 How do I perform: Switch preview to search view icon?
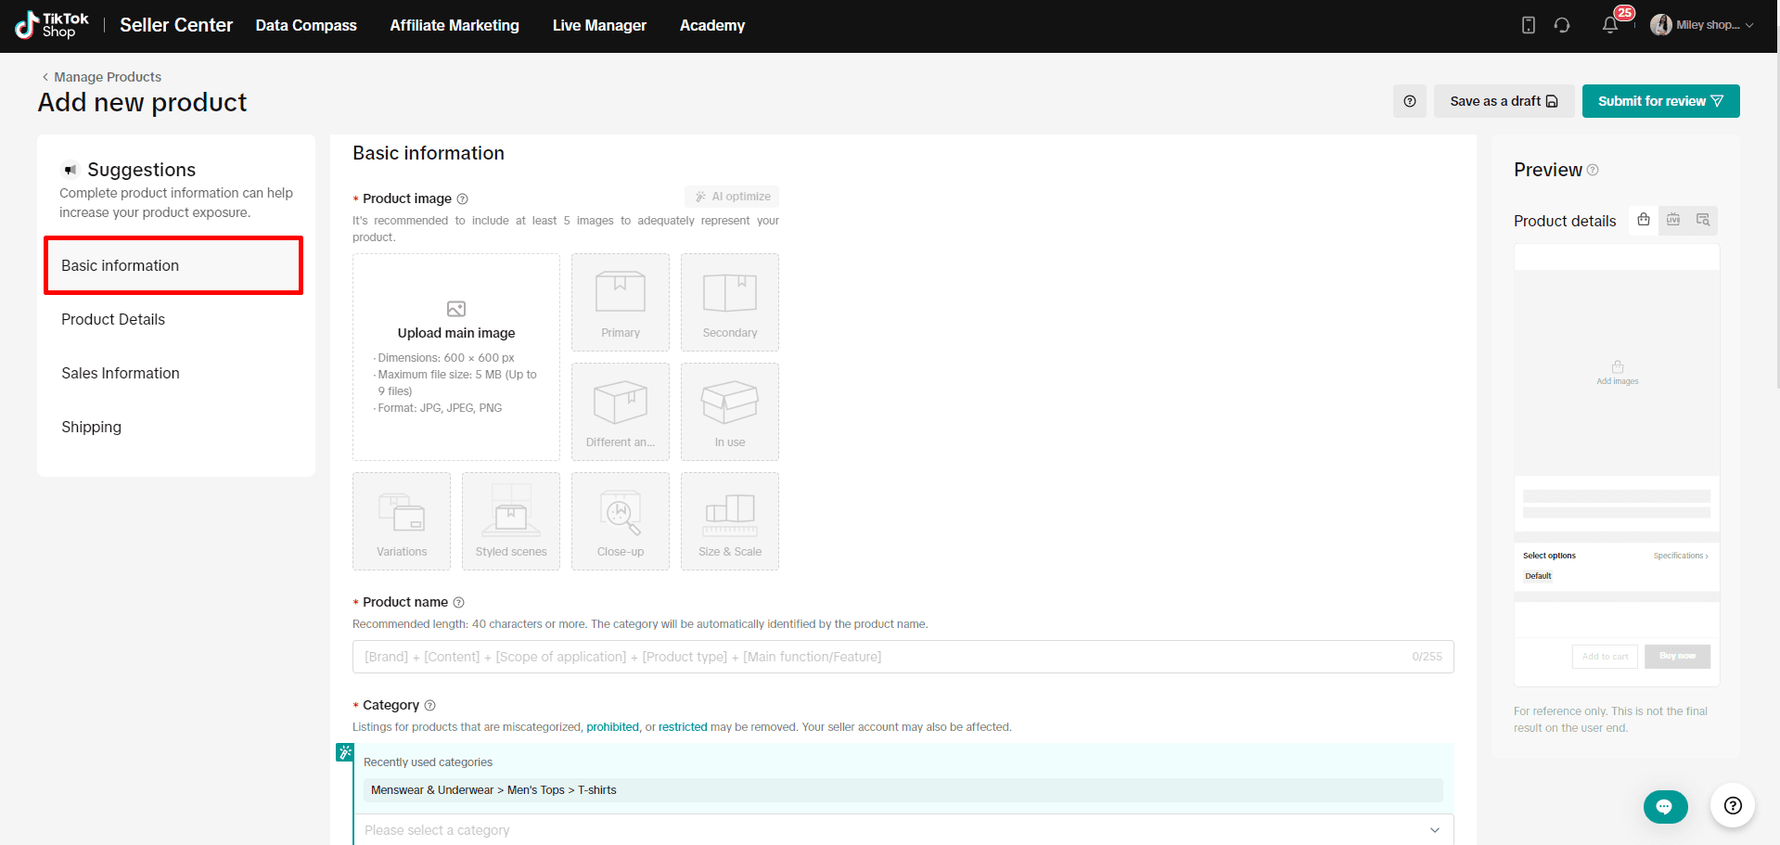(x=1703, y=220)
